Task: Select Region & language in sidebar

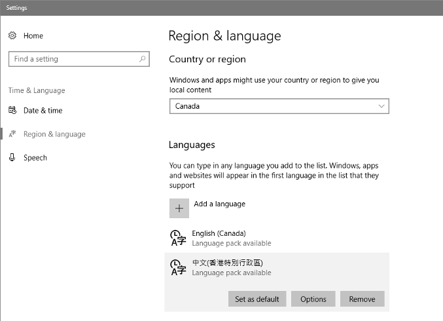Action: click(54, 134)
